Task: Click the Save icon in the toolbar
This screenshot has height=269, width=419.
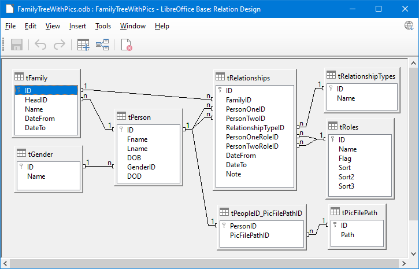Action: pyautogui.click(x=17, y=45)
